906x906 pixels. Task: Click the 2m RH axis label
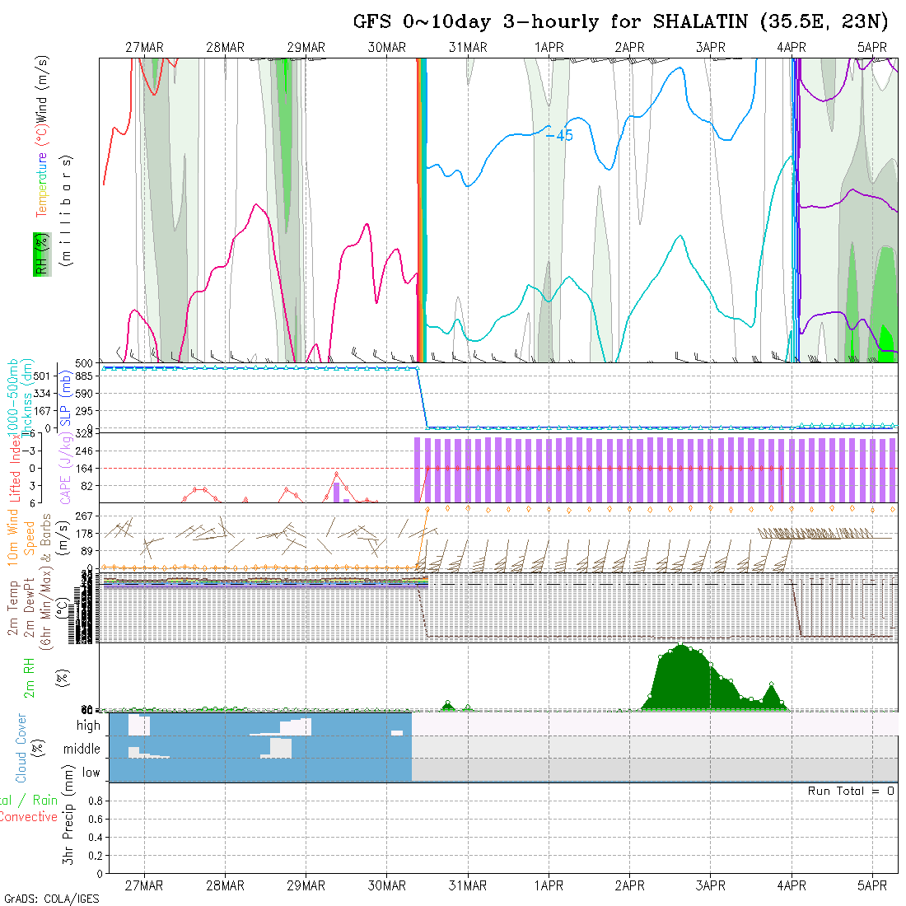pyautogui.click(x=29, y=677)
